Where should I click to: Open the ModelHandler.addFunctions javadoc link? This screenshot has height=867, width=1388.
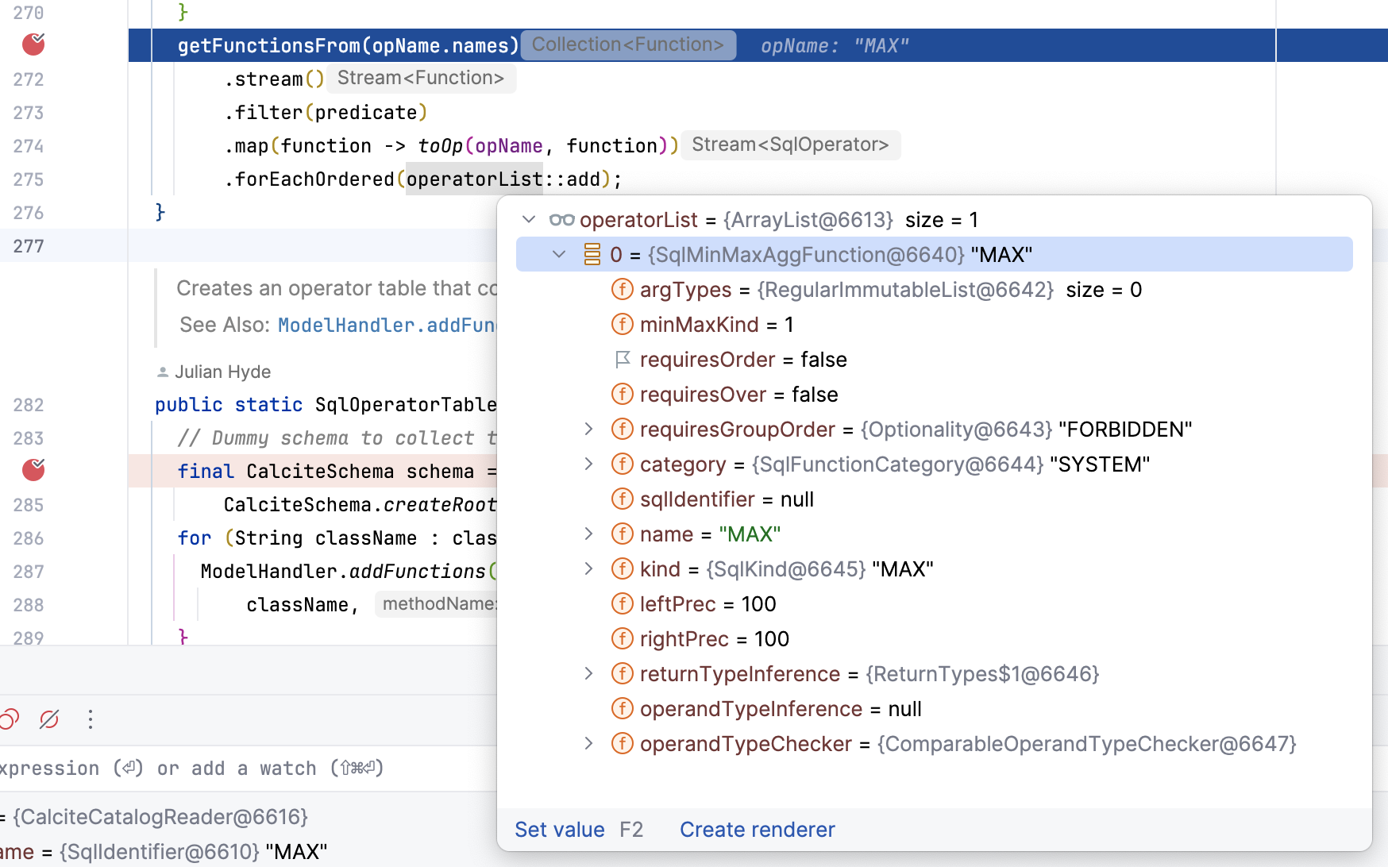[389, 325]
